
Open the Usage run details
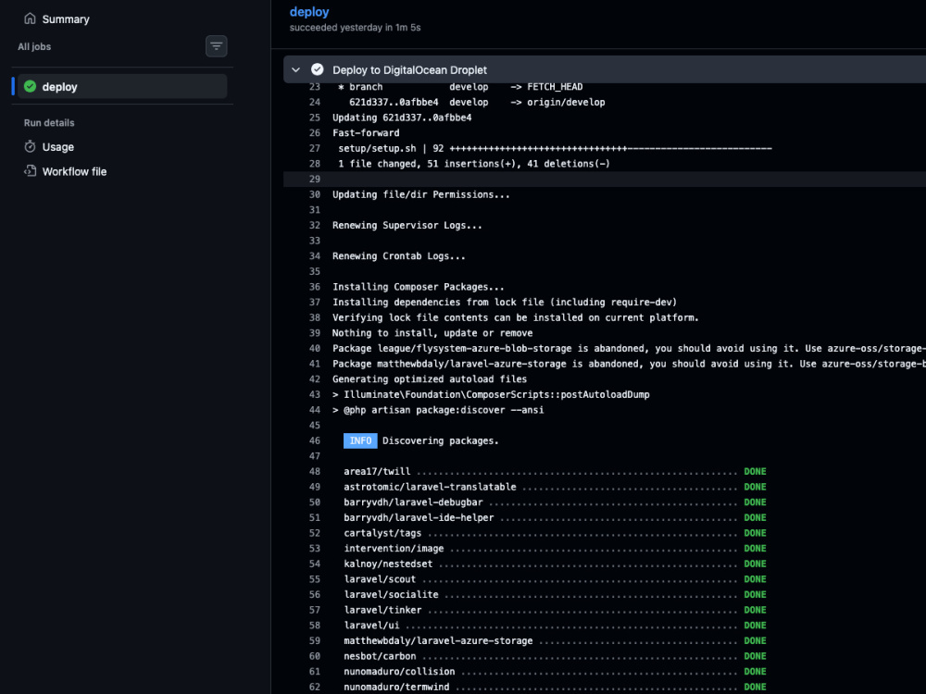click(57, 147)
